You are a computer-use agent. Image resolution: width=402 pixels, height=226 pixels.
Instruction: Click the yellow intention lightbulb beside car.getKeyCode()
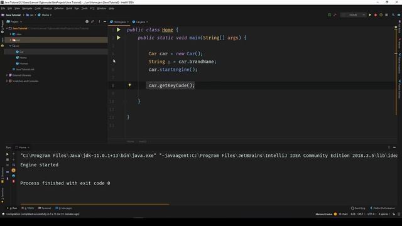pyautogui.click(x=130, y=85)
